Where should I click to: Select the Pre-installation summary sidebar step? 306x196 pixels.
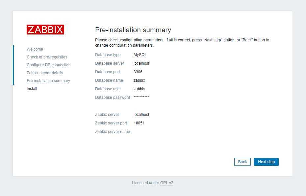48,80
